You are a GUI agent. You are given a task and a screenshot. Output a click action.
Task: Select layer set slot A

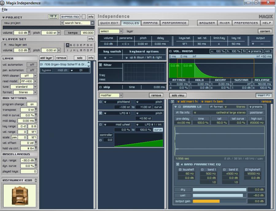pyautogui.click(x=68, y=45)
